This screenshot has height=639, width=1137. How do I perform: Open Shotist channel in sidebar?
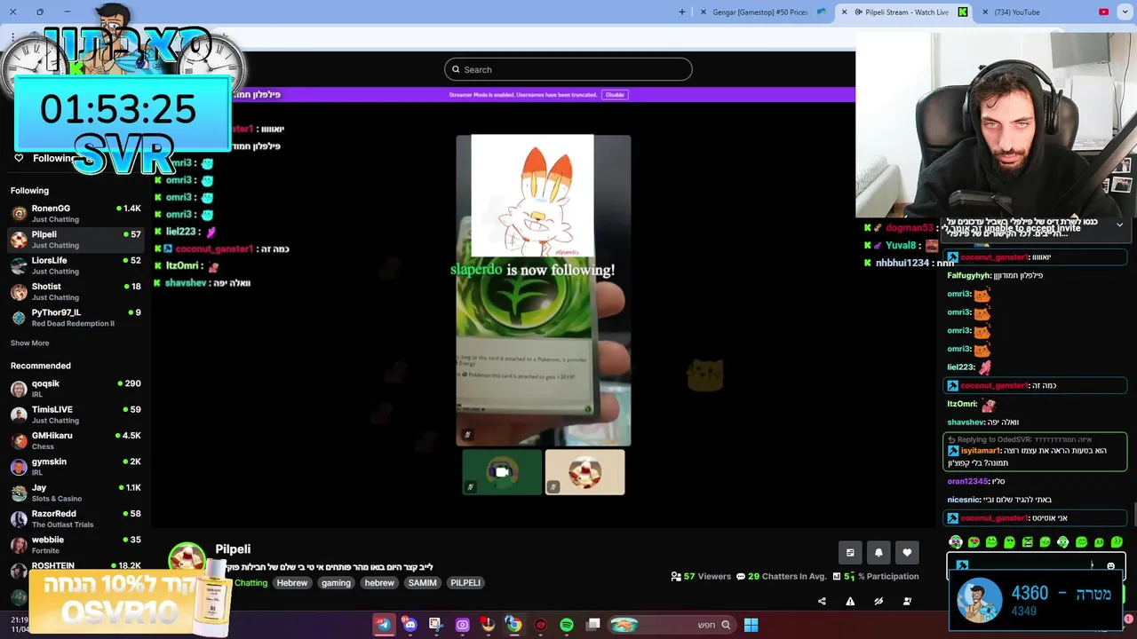[76, 291]
